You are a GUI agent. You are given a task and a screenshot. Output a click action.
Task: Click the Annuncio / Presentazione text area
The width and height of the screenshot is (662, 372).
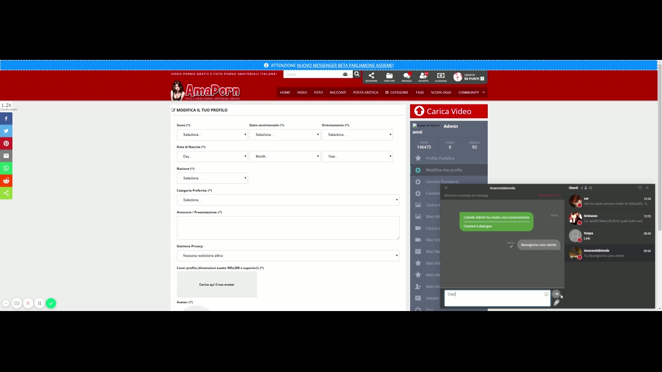point(288,227)
